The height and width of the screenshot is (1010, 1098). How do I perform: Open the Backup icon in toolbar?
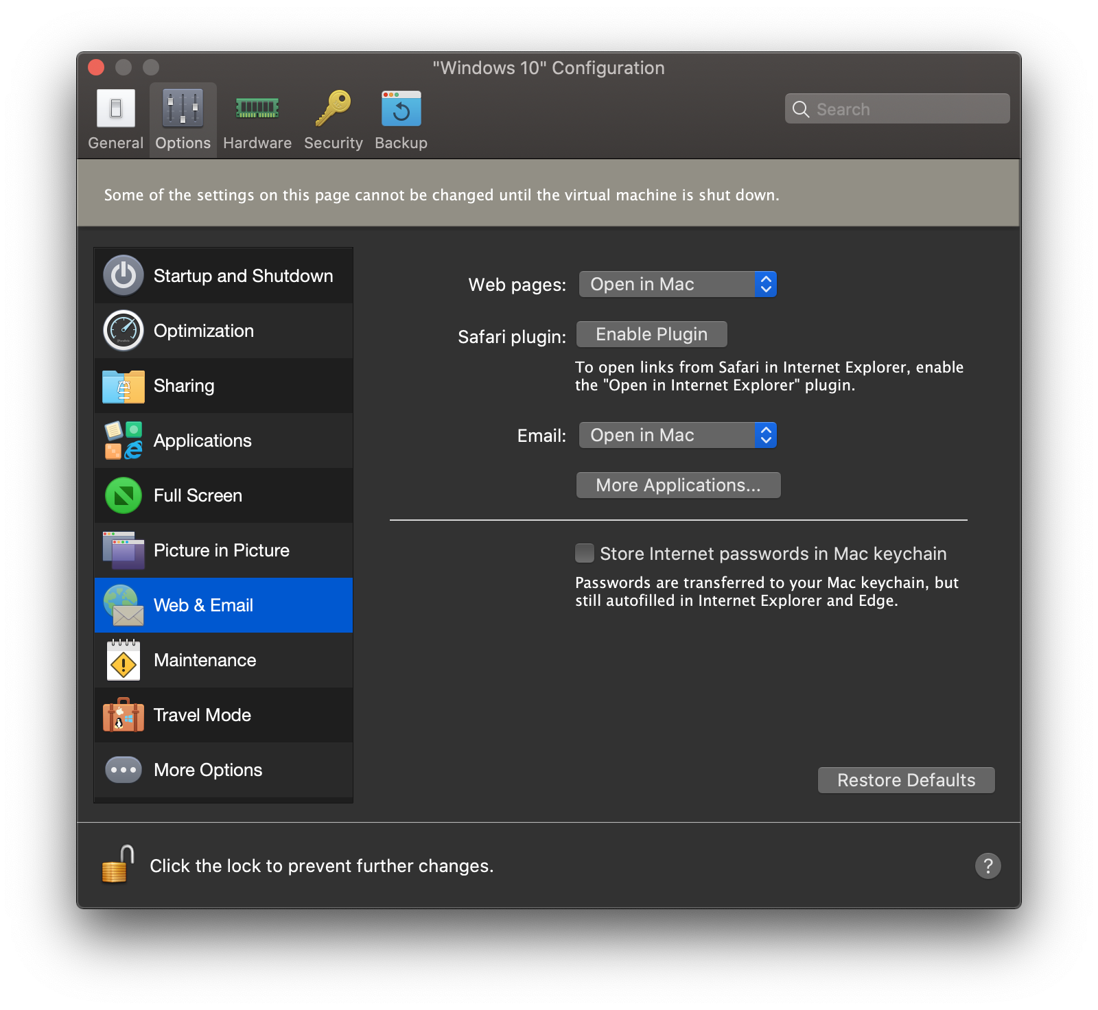[x=401, y=108]
